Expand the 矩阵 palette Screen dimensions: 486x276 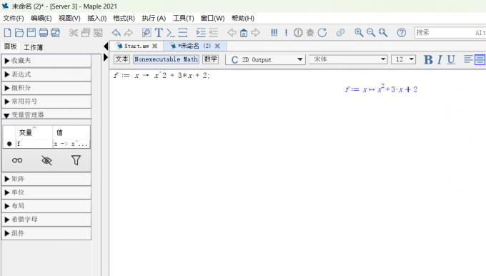pos(46,179)
